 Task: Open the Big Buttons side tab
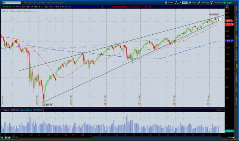236,56
